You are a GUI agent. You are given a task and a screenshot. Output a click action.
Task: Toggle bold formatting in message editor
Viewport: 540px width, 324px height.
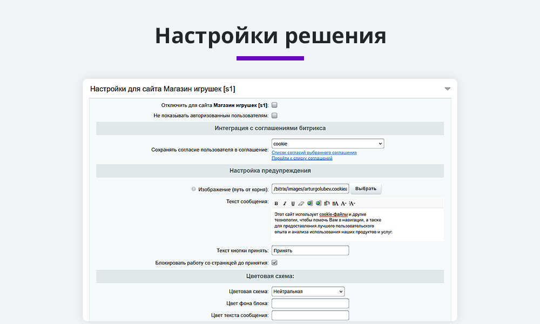point(276,204)
